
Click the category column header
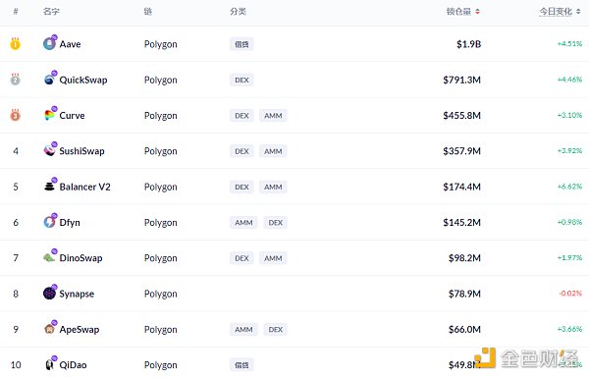238,11
